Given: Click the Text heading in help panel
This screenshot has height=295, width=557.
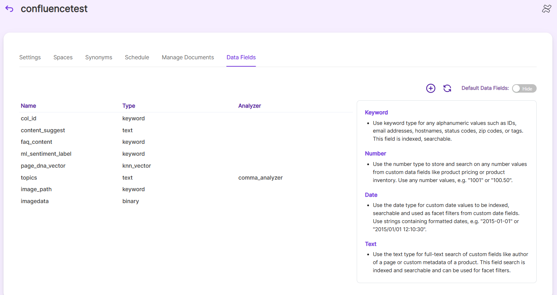Looking at the screenshot, I should 370,244.
